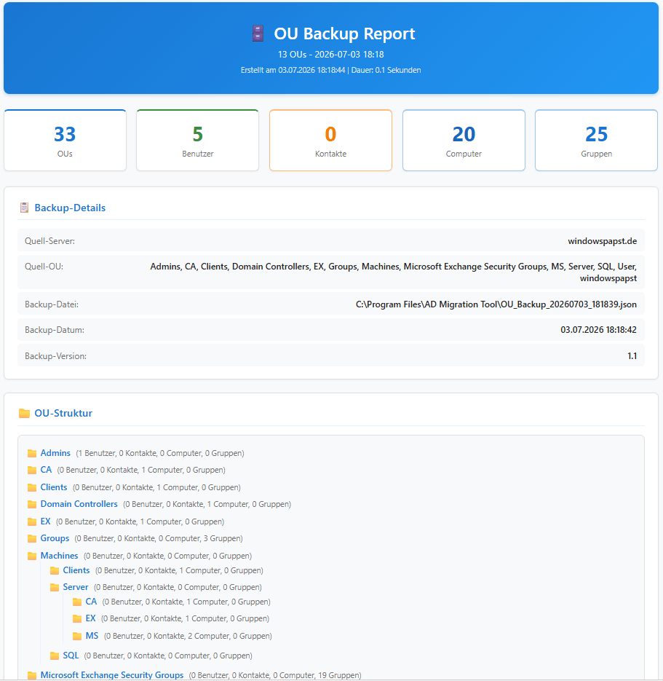Viewport: 663px width, 681px height.
Task: Click the Machines OU folder icon
Action: tap(32, 556)
